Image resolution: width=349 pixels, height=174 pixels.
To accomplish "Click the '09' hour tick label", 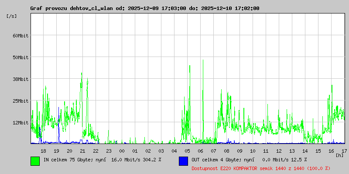I will [240, 151].
